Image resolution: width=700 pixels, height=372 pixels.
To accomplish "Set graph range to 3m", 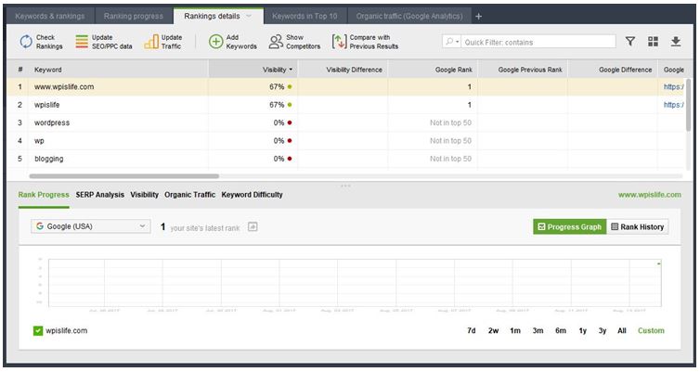I will (x=538, y=330).
